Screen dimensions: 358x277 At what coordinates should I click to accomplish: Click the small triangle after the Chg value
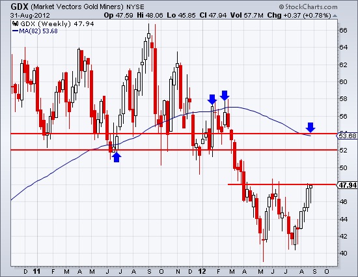coord(335,16)
